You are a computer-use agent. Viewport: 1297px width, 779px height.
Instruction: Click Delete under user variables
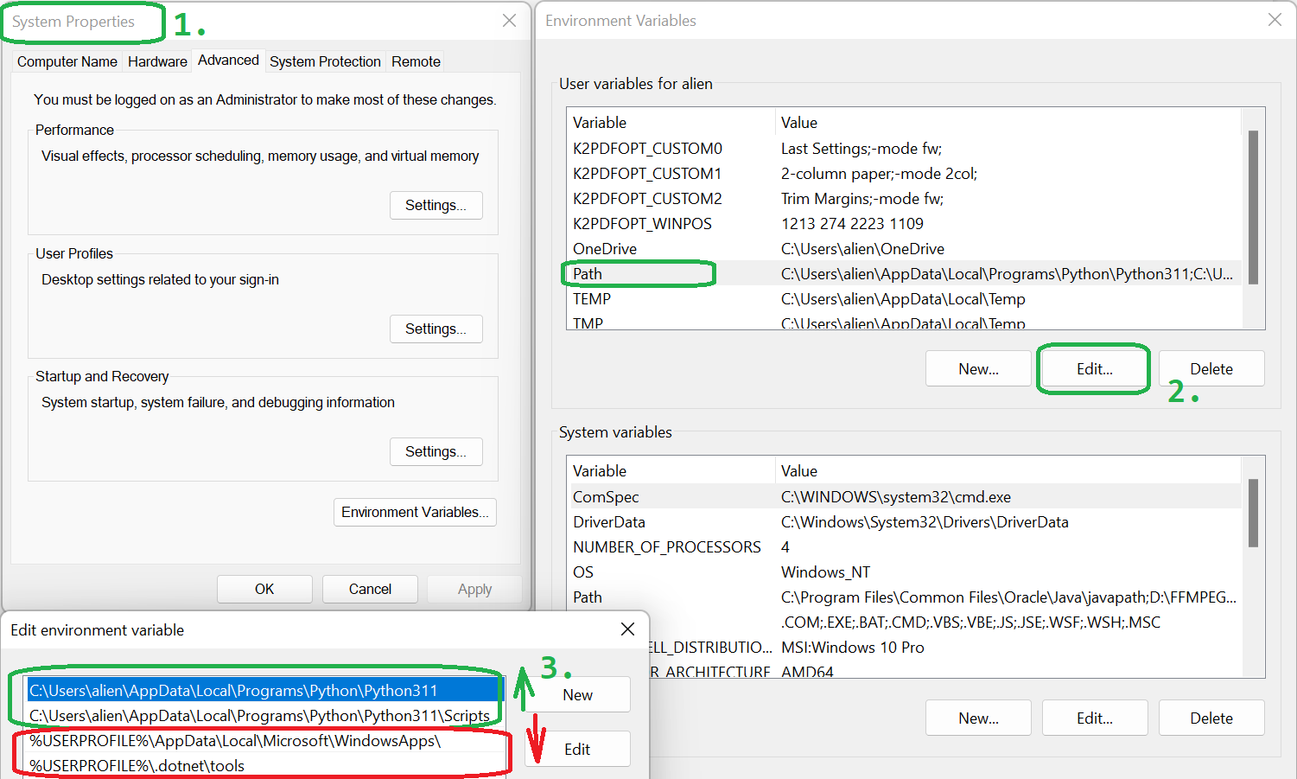(x=1211, y=369)
